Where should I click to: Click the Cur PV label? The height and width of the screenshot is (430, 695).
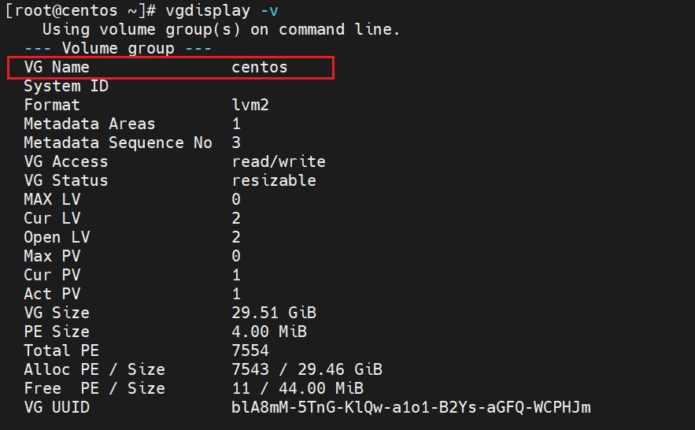coord(52,275)
